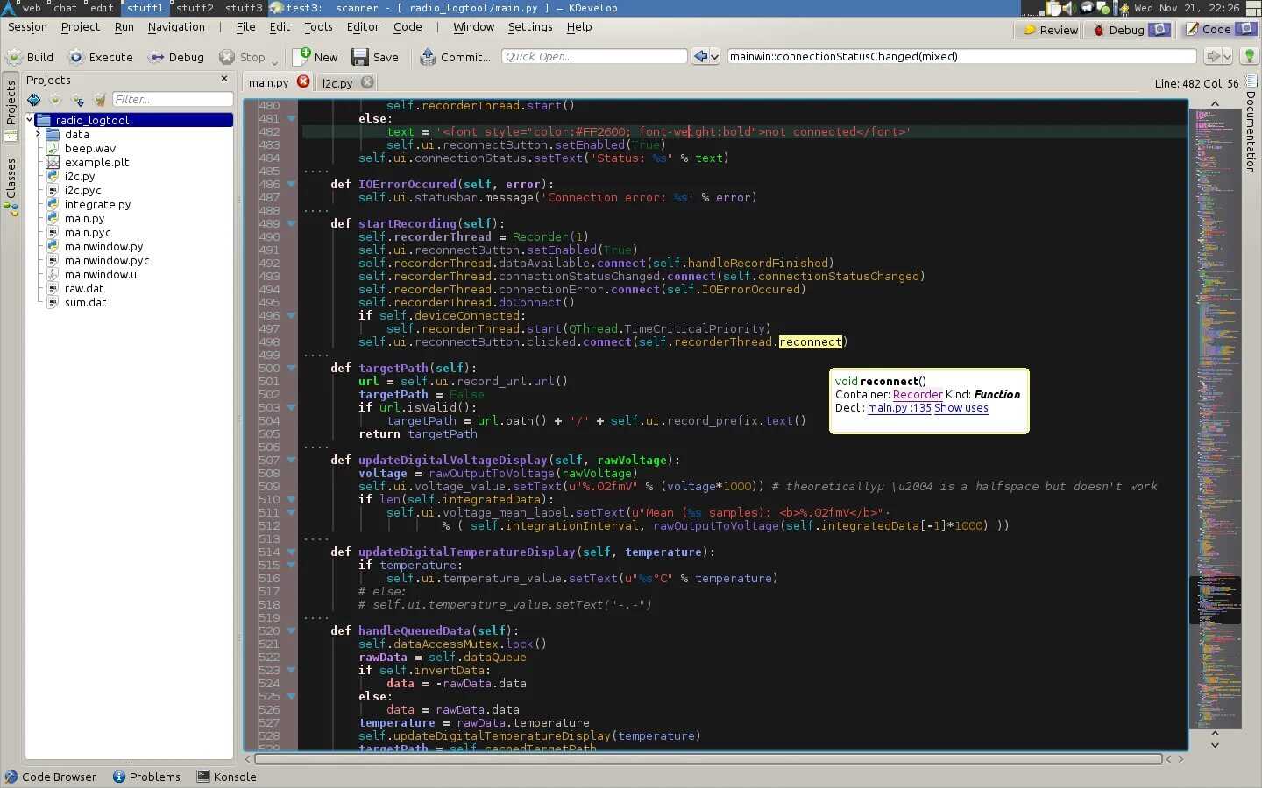Open the Classes side panel

11,186
